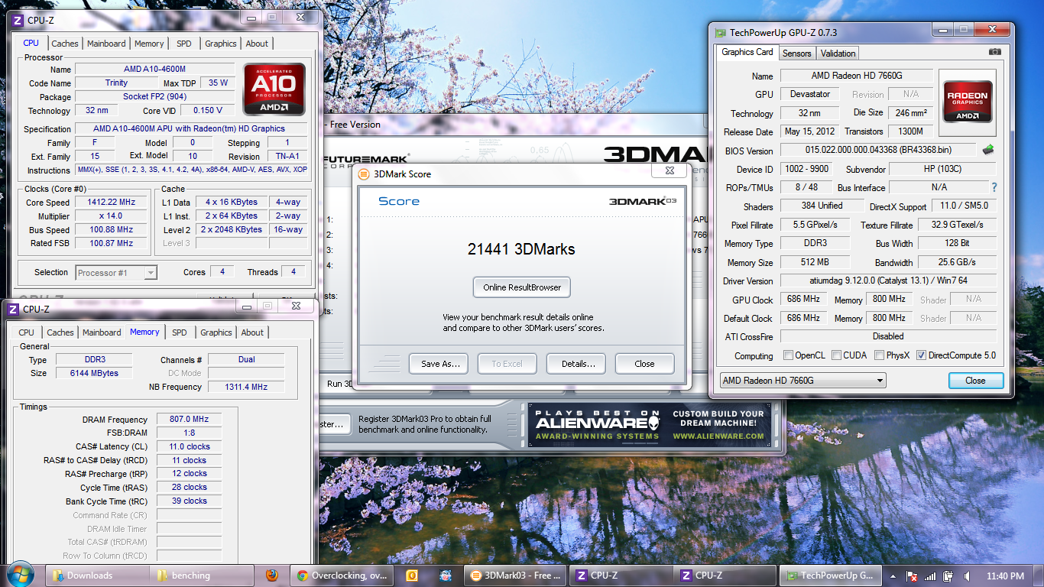Open the paint-style taskbar icon after Outlook

[445, 576]
